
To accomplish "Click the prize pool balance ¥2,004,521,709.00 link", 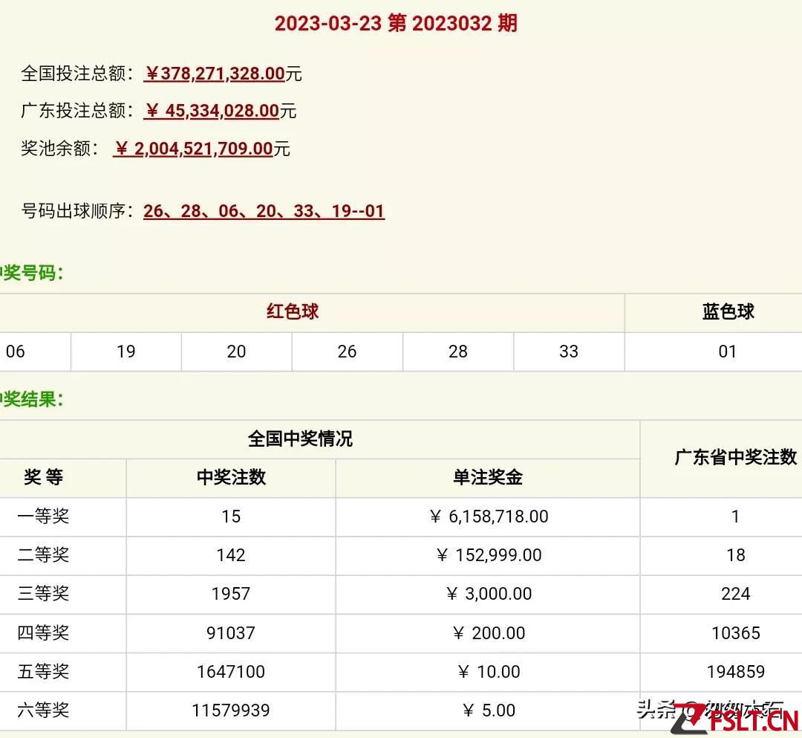I will [193, 149].
